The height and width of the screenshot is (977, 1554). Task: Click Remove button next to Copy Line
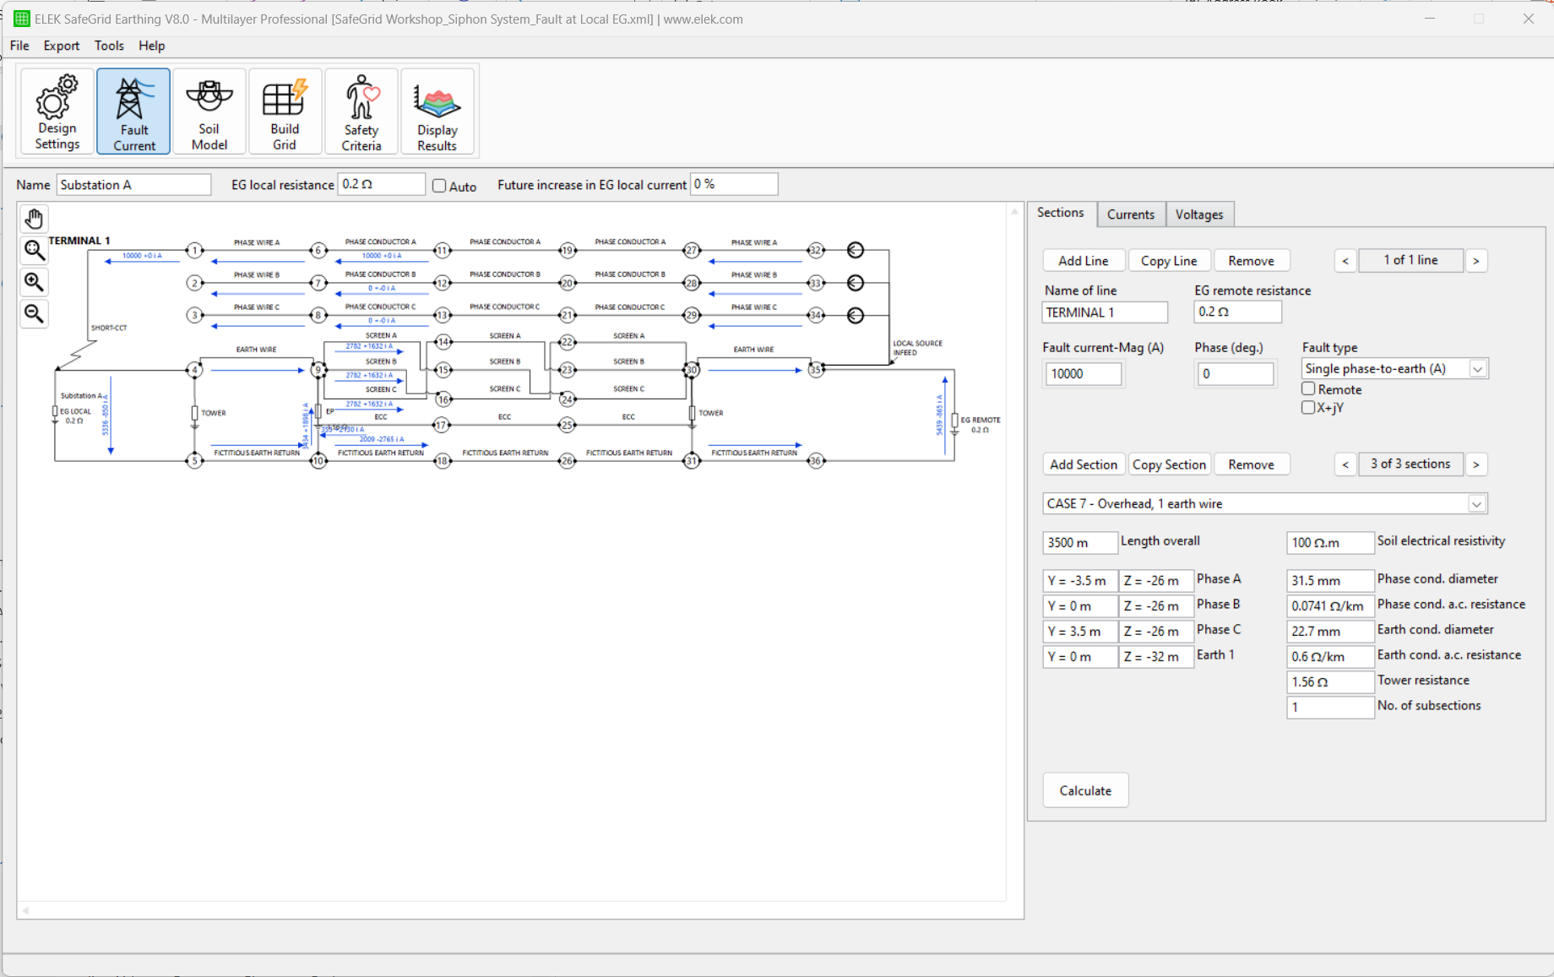(x=1251, y=261)
